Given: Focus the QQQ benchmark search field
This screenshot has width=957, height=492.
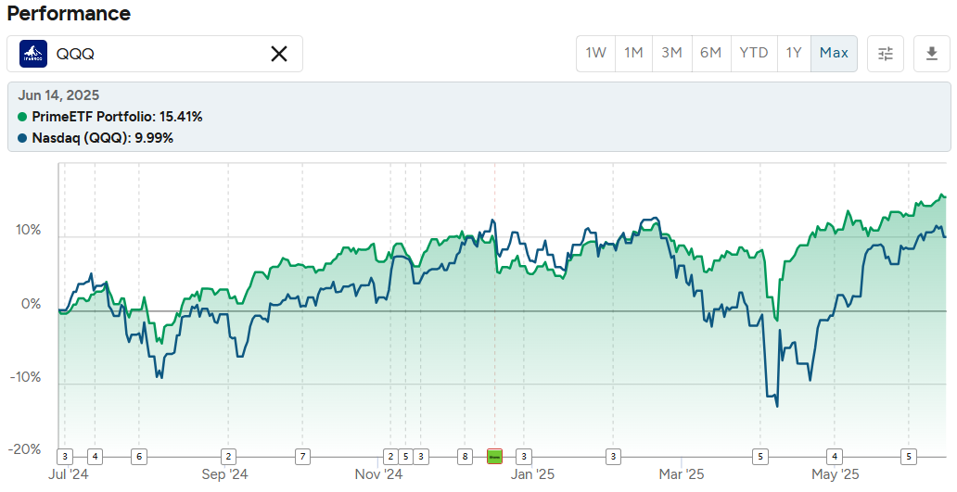Looking at the screenshot, I should pyautogui.click(x=155, y=54).
